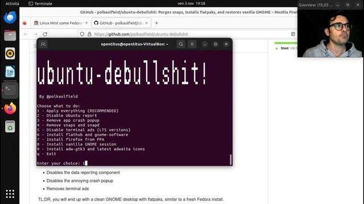Click the Guvcview webcam video preview

tap(330, 33)
